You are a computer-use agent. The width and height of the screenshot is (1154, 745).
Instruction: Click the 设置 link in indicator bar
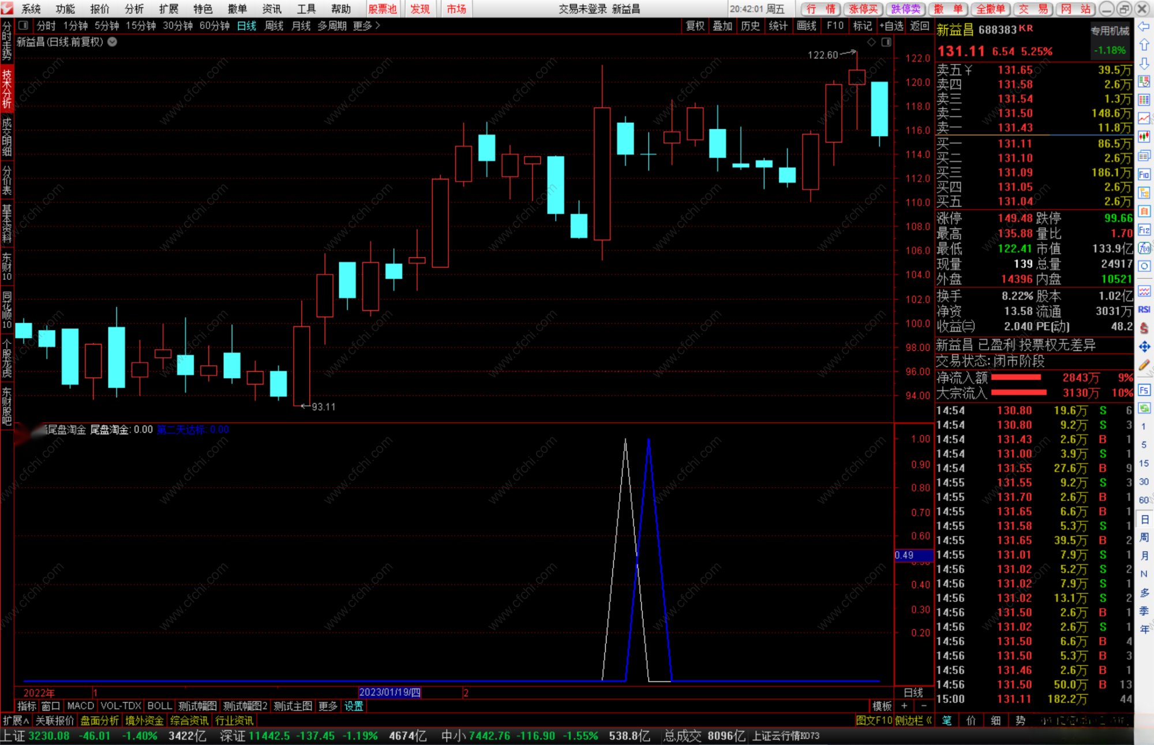tap(354, 706)
